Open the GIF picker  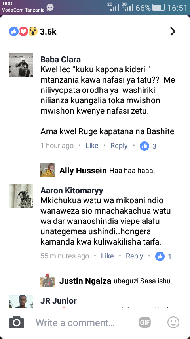point(145,322)
